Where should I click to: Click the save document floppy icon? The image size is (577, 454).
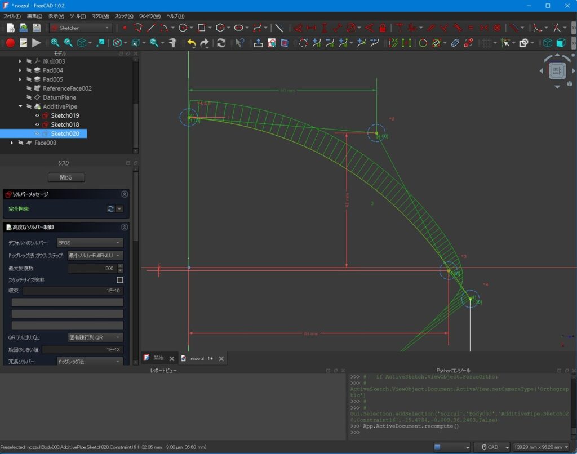point(37,28)
